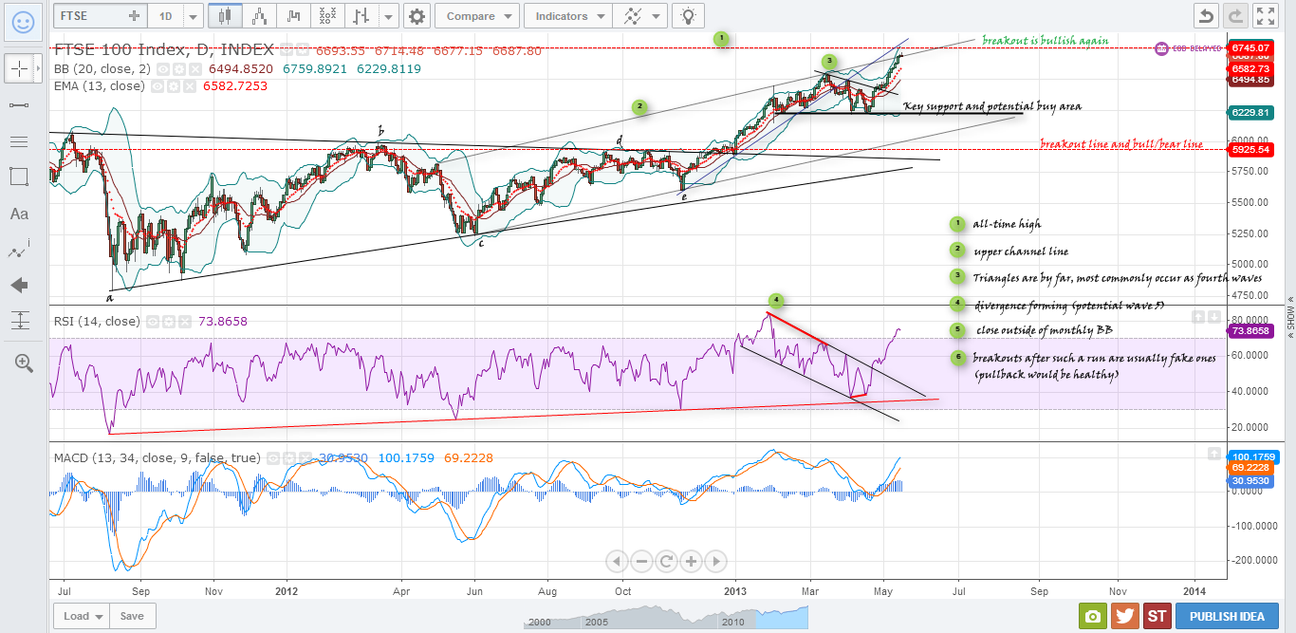The height and width of the screenshot is (633, 1296).
Task: Open the pattern drawing tool
Action: (19, 250)
